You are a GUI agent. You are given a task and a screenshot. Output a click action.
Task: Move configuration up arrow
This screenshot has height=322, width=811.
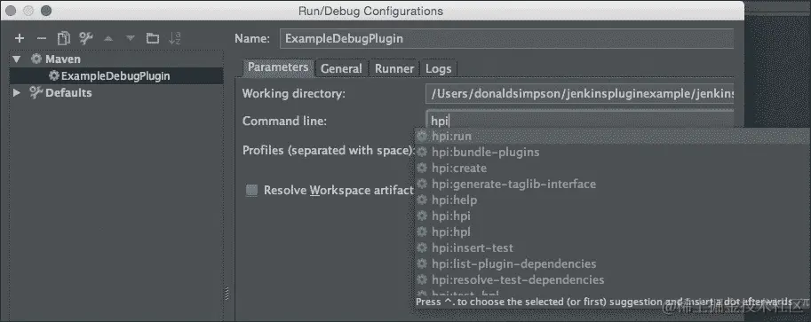tap(108, 38)
